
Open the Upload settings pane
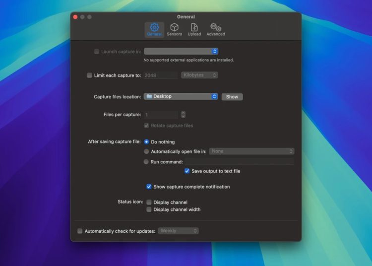click(x=194, y=29)
